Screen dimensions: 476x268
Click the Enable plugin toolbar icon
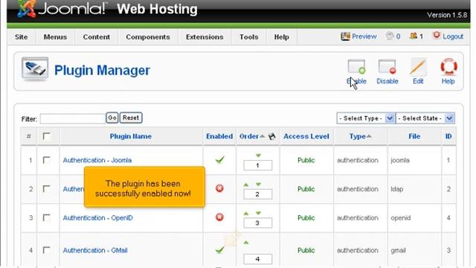coord(356,67)
